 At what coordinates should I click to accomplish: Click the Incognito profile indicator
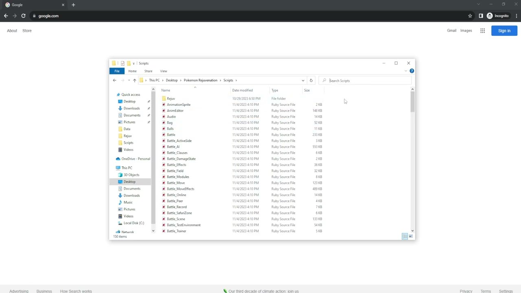[498, 16]
